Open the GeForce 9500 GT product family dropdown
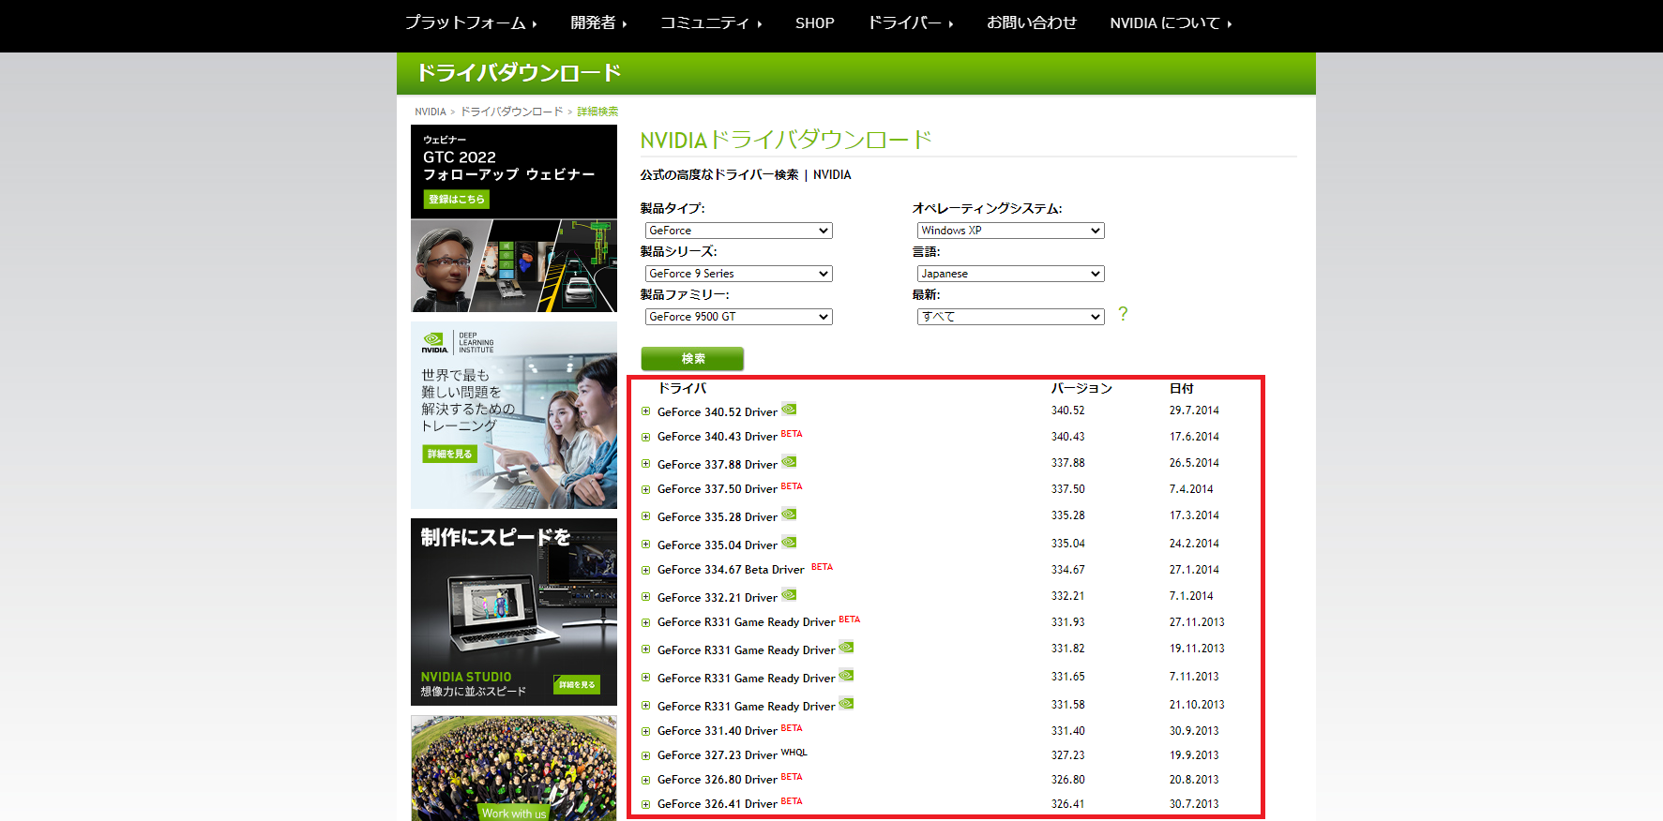 (738, 317)
